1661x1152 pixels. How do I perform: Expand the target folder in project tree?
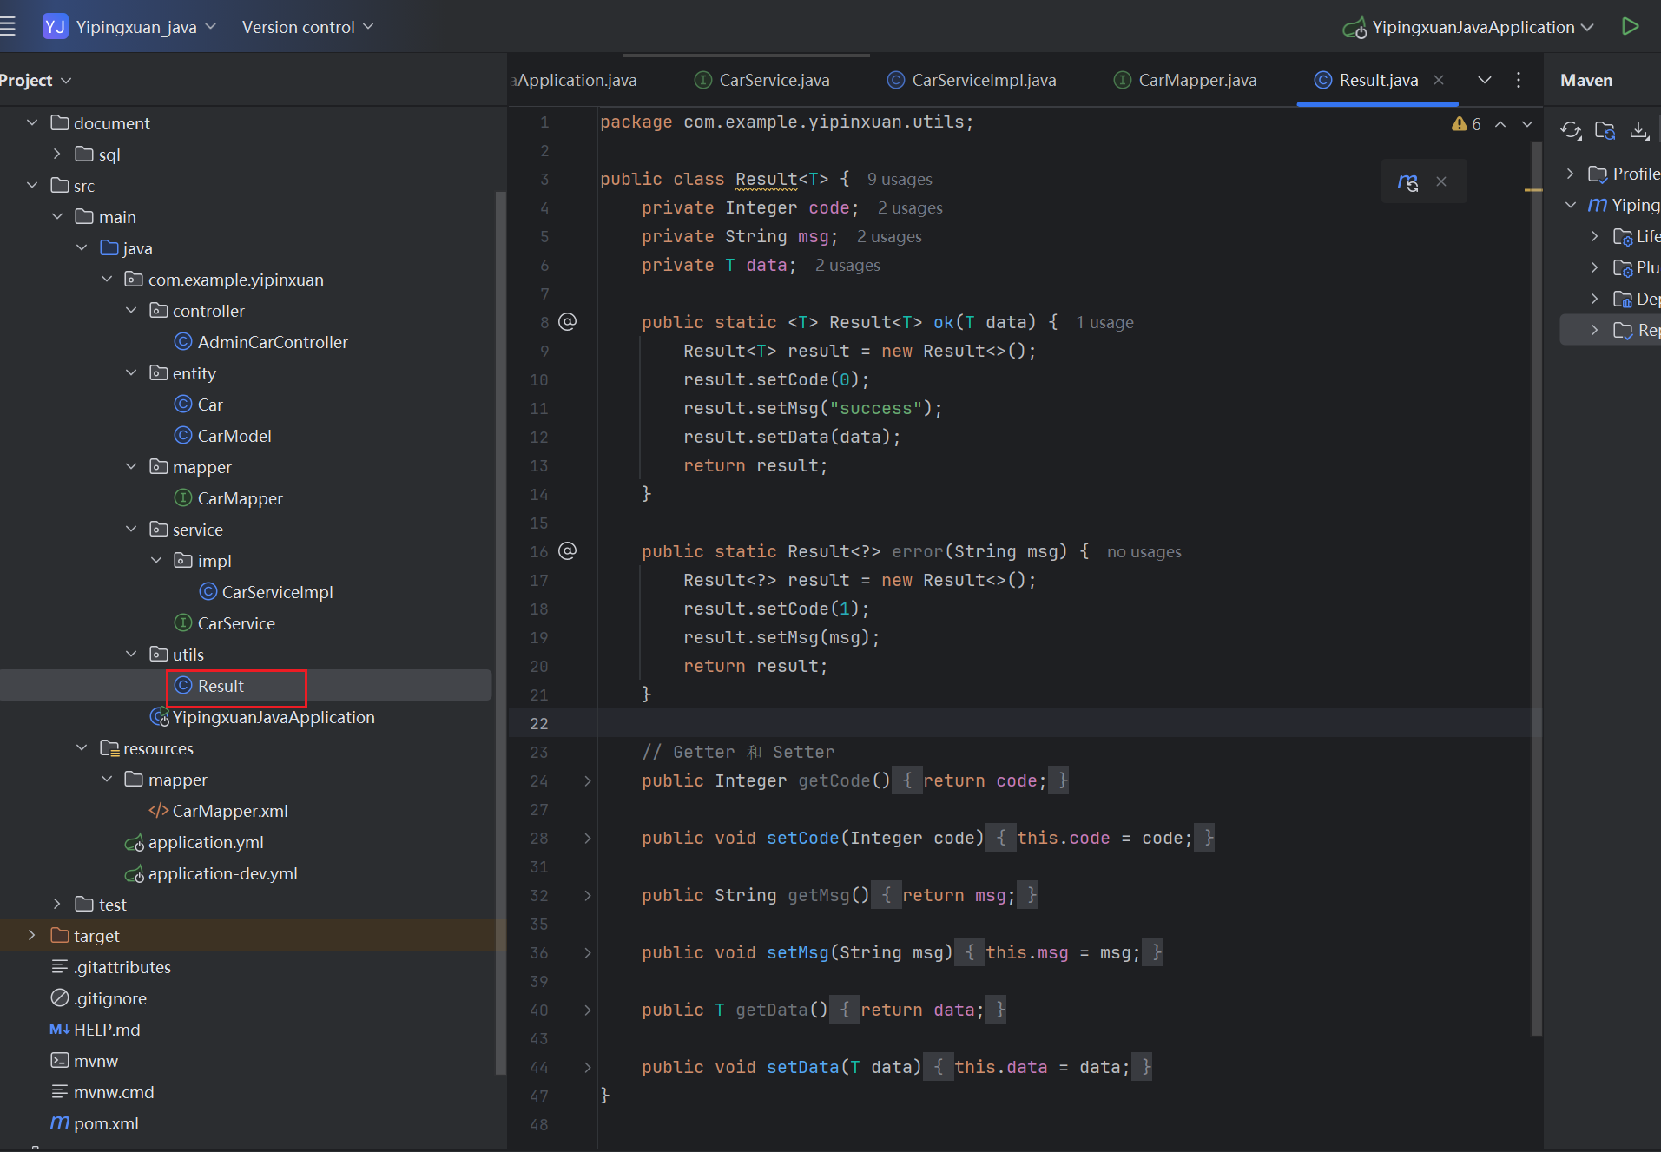click(x=32, y=935)
